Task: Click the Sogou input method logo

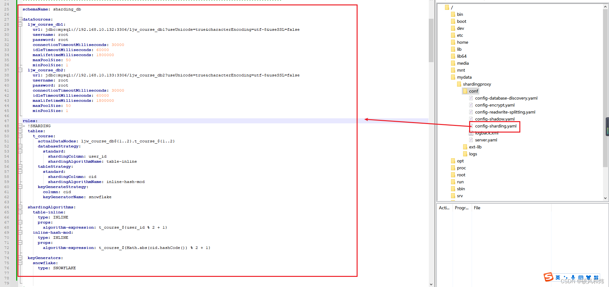Action: coord(548,277)
